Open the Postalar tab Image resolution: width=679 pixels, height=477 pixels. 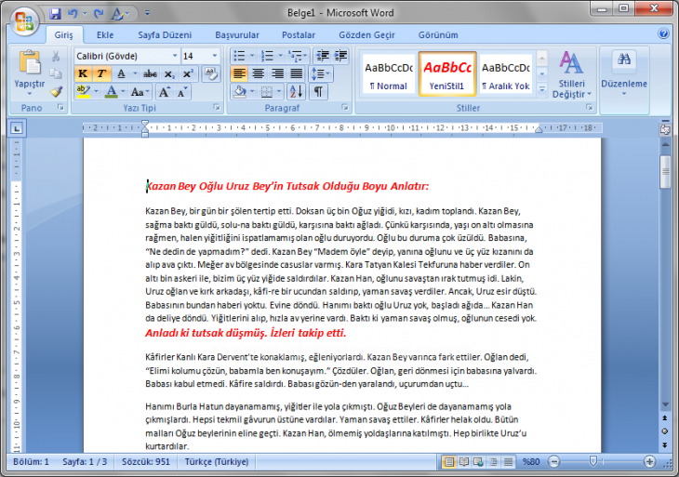point(299,35)
